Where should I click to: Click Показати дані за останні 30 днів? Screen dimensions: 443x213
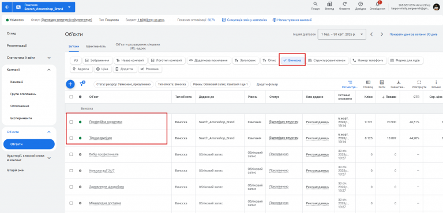pos(414,34)
